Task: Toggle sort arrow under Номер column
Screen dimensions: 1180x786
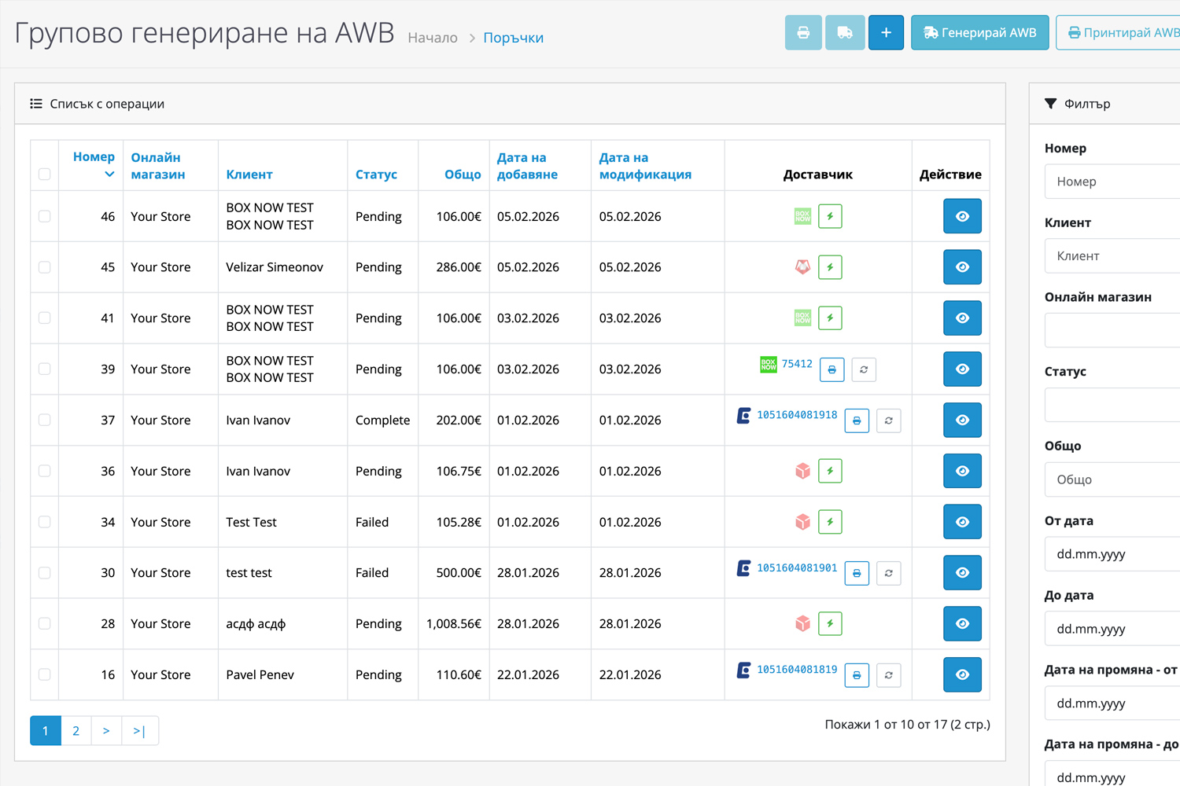Action: [x=109, y=174]
